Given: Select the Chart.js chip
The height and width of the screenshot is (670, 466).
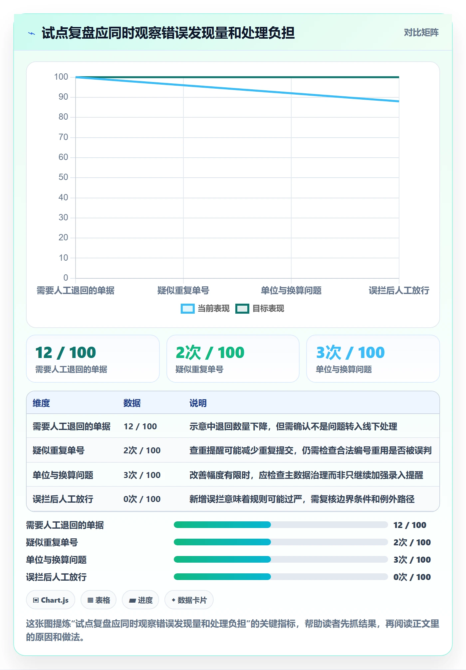Looking at the screenshot, I should pyautogui.click(x=51, y=600).
